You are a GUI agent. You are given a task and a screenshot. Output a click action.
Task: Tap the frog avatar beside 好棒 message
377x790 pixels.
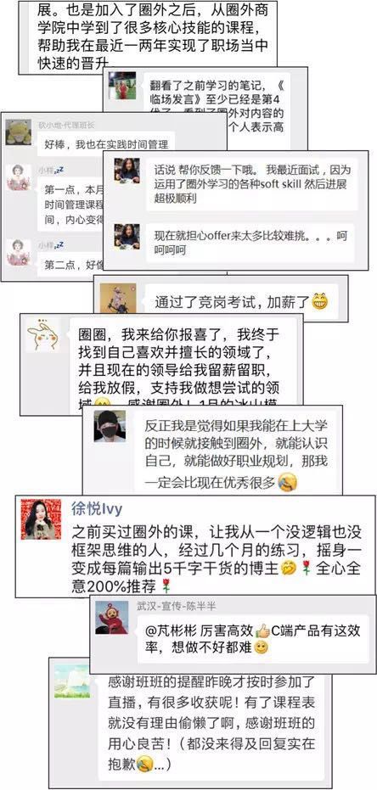(18, 132)
